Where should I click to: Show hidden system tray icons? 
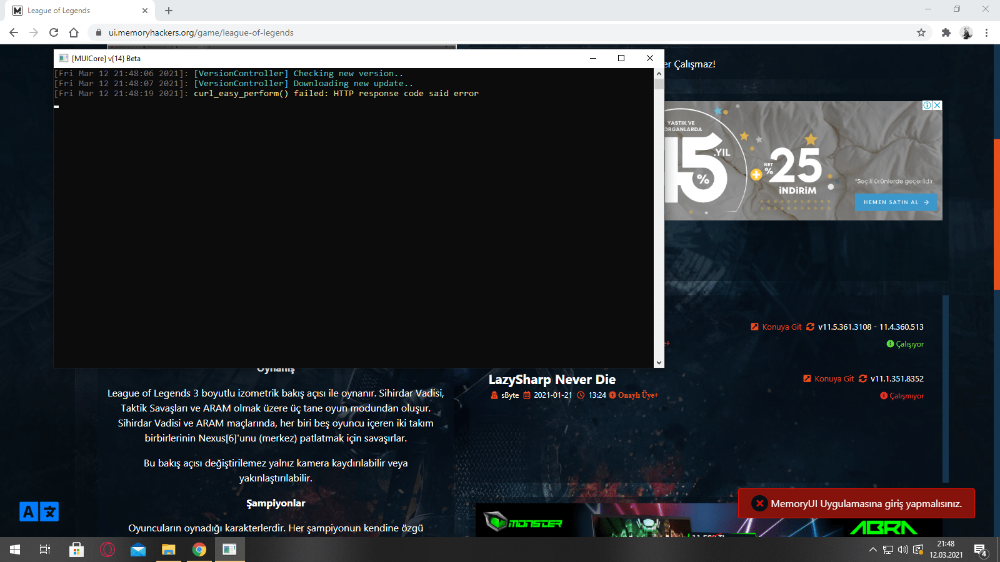pyautogui.click(x=872, y=550)
